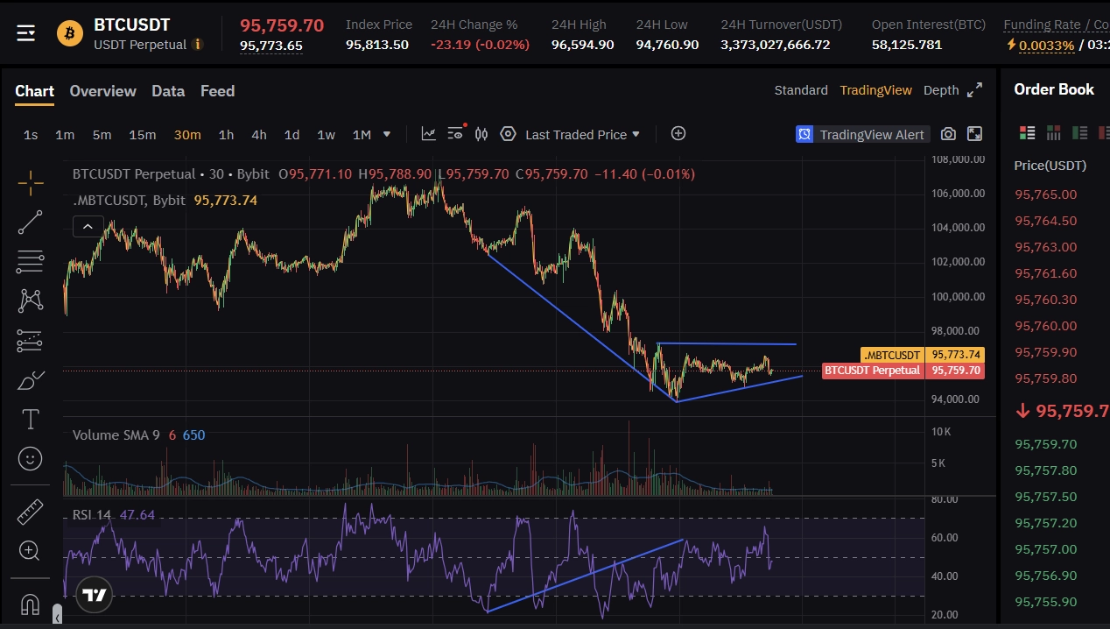Viewport: 1110px width, 629px height.
Task: Add a chart with plus circle icon
Action: click(x=678, y=133)
